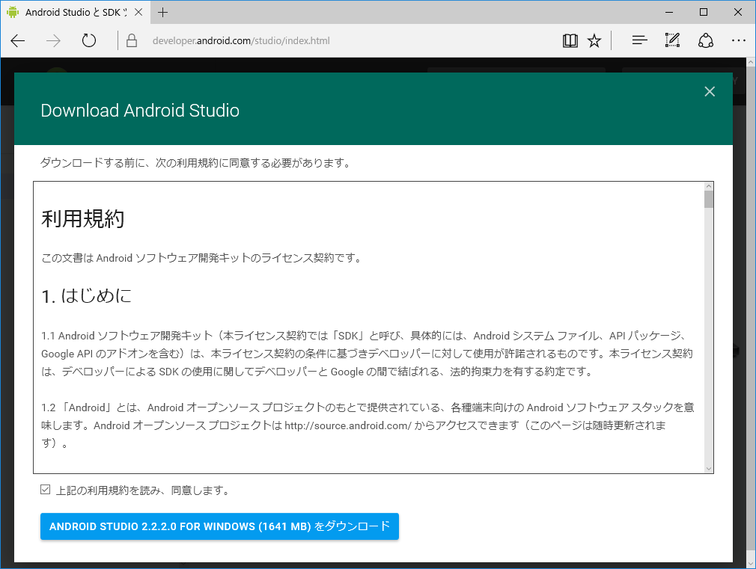Click the 上記の利用規約を読み、同意します label

(x=142, y=490)
